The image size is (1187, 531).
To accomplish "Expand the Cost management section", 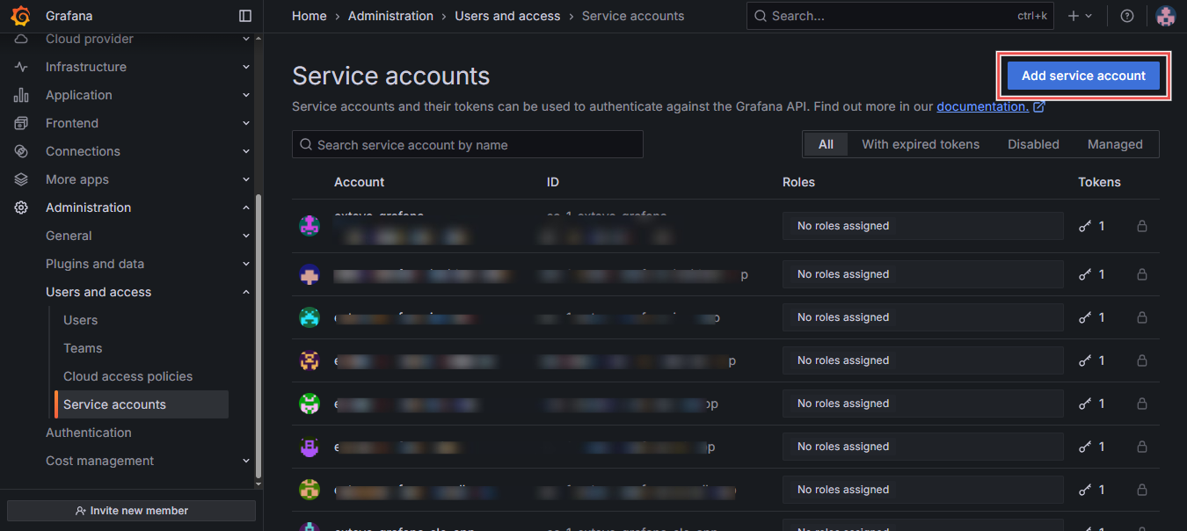I will 245,460.
